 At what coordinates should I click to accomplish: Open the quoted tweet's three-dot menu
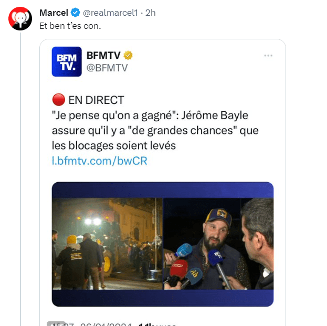[268, 55]
